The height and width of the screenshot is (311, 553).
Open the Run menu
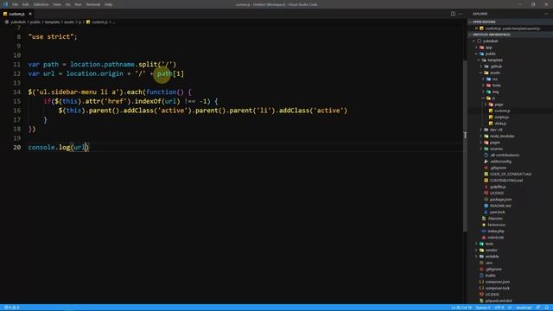point(78,4)
